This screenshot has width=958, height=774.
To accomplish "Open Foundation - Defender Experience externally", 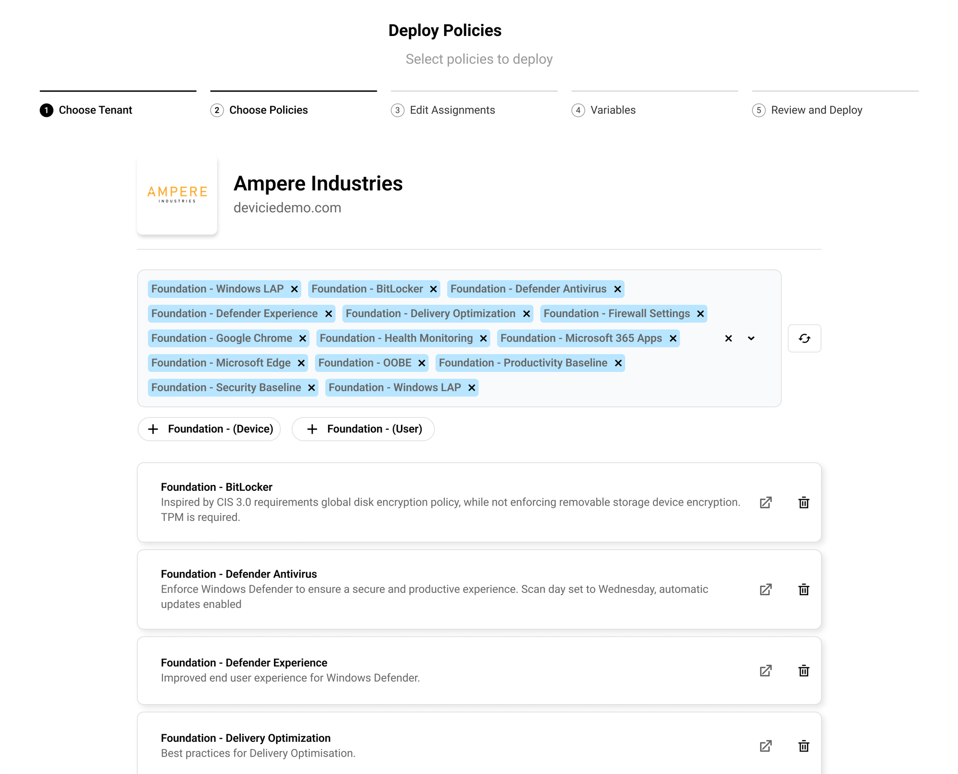I will (x=765, y=670).
